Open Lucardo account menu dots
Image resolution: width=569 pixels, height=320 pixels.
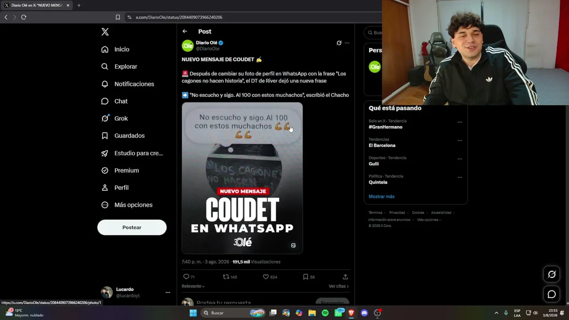tap(168, 292)
